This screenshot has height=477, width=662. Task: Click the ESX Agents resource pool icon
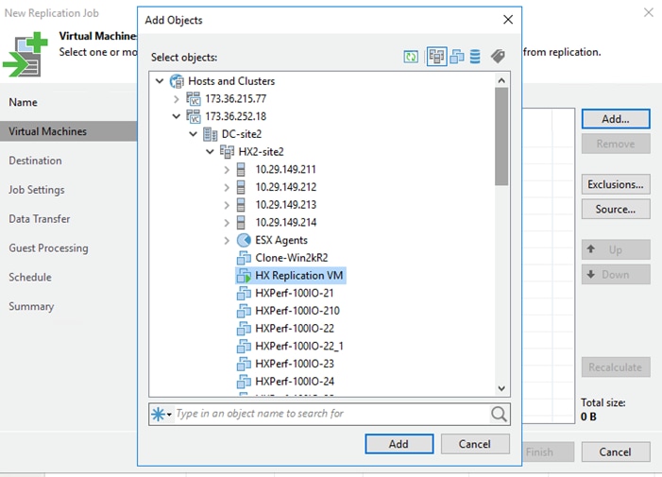(244, 240)
